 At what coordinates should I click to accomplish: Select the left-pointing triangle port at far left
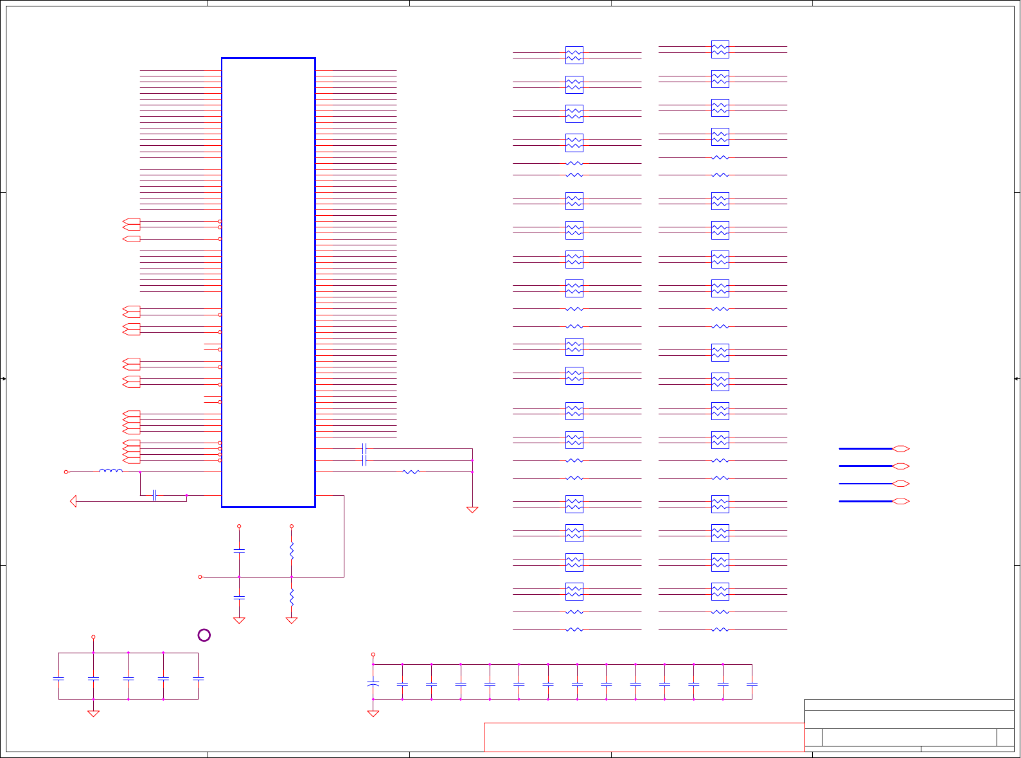tap(73, 501)
